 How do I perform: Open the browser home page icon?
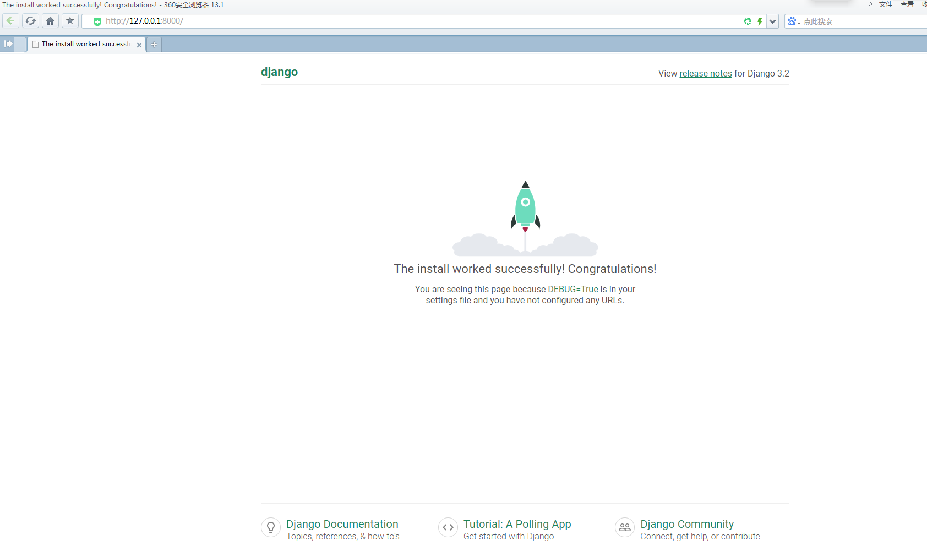coord(51,21)
